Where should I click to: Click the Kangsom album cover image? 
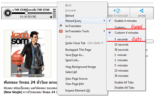(28, 54)
